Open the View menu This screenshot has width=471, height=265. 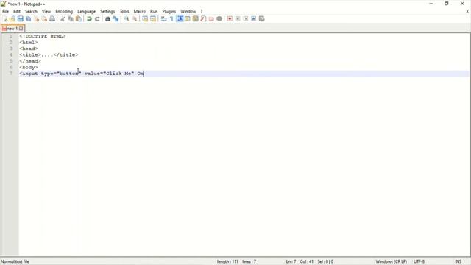pyautogui.click(x=46, y=12)
